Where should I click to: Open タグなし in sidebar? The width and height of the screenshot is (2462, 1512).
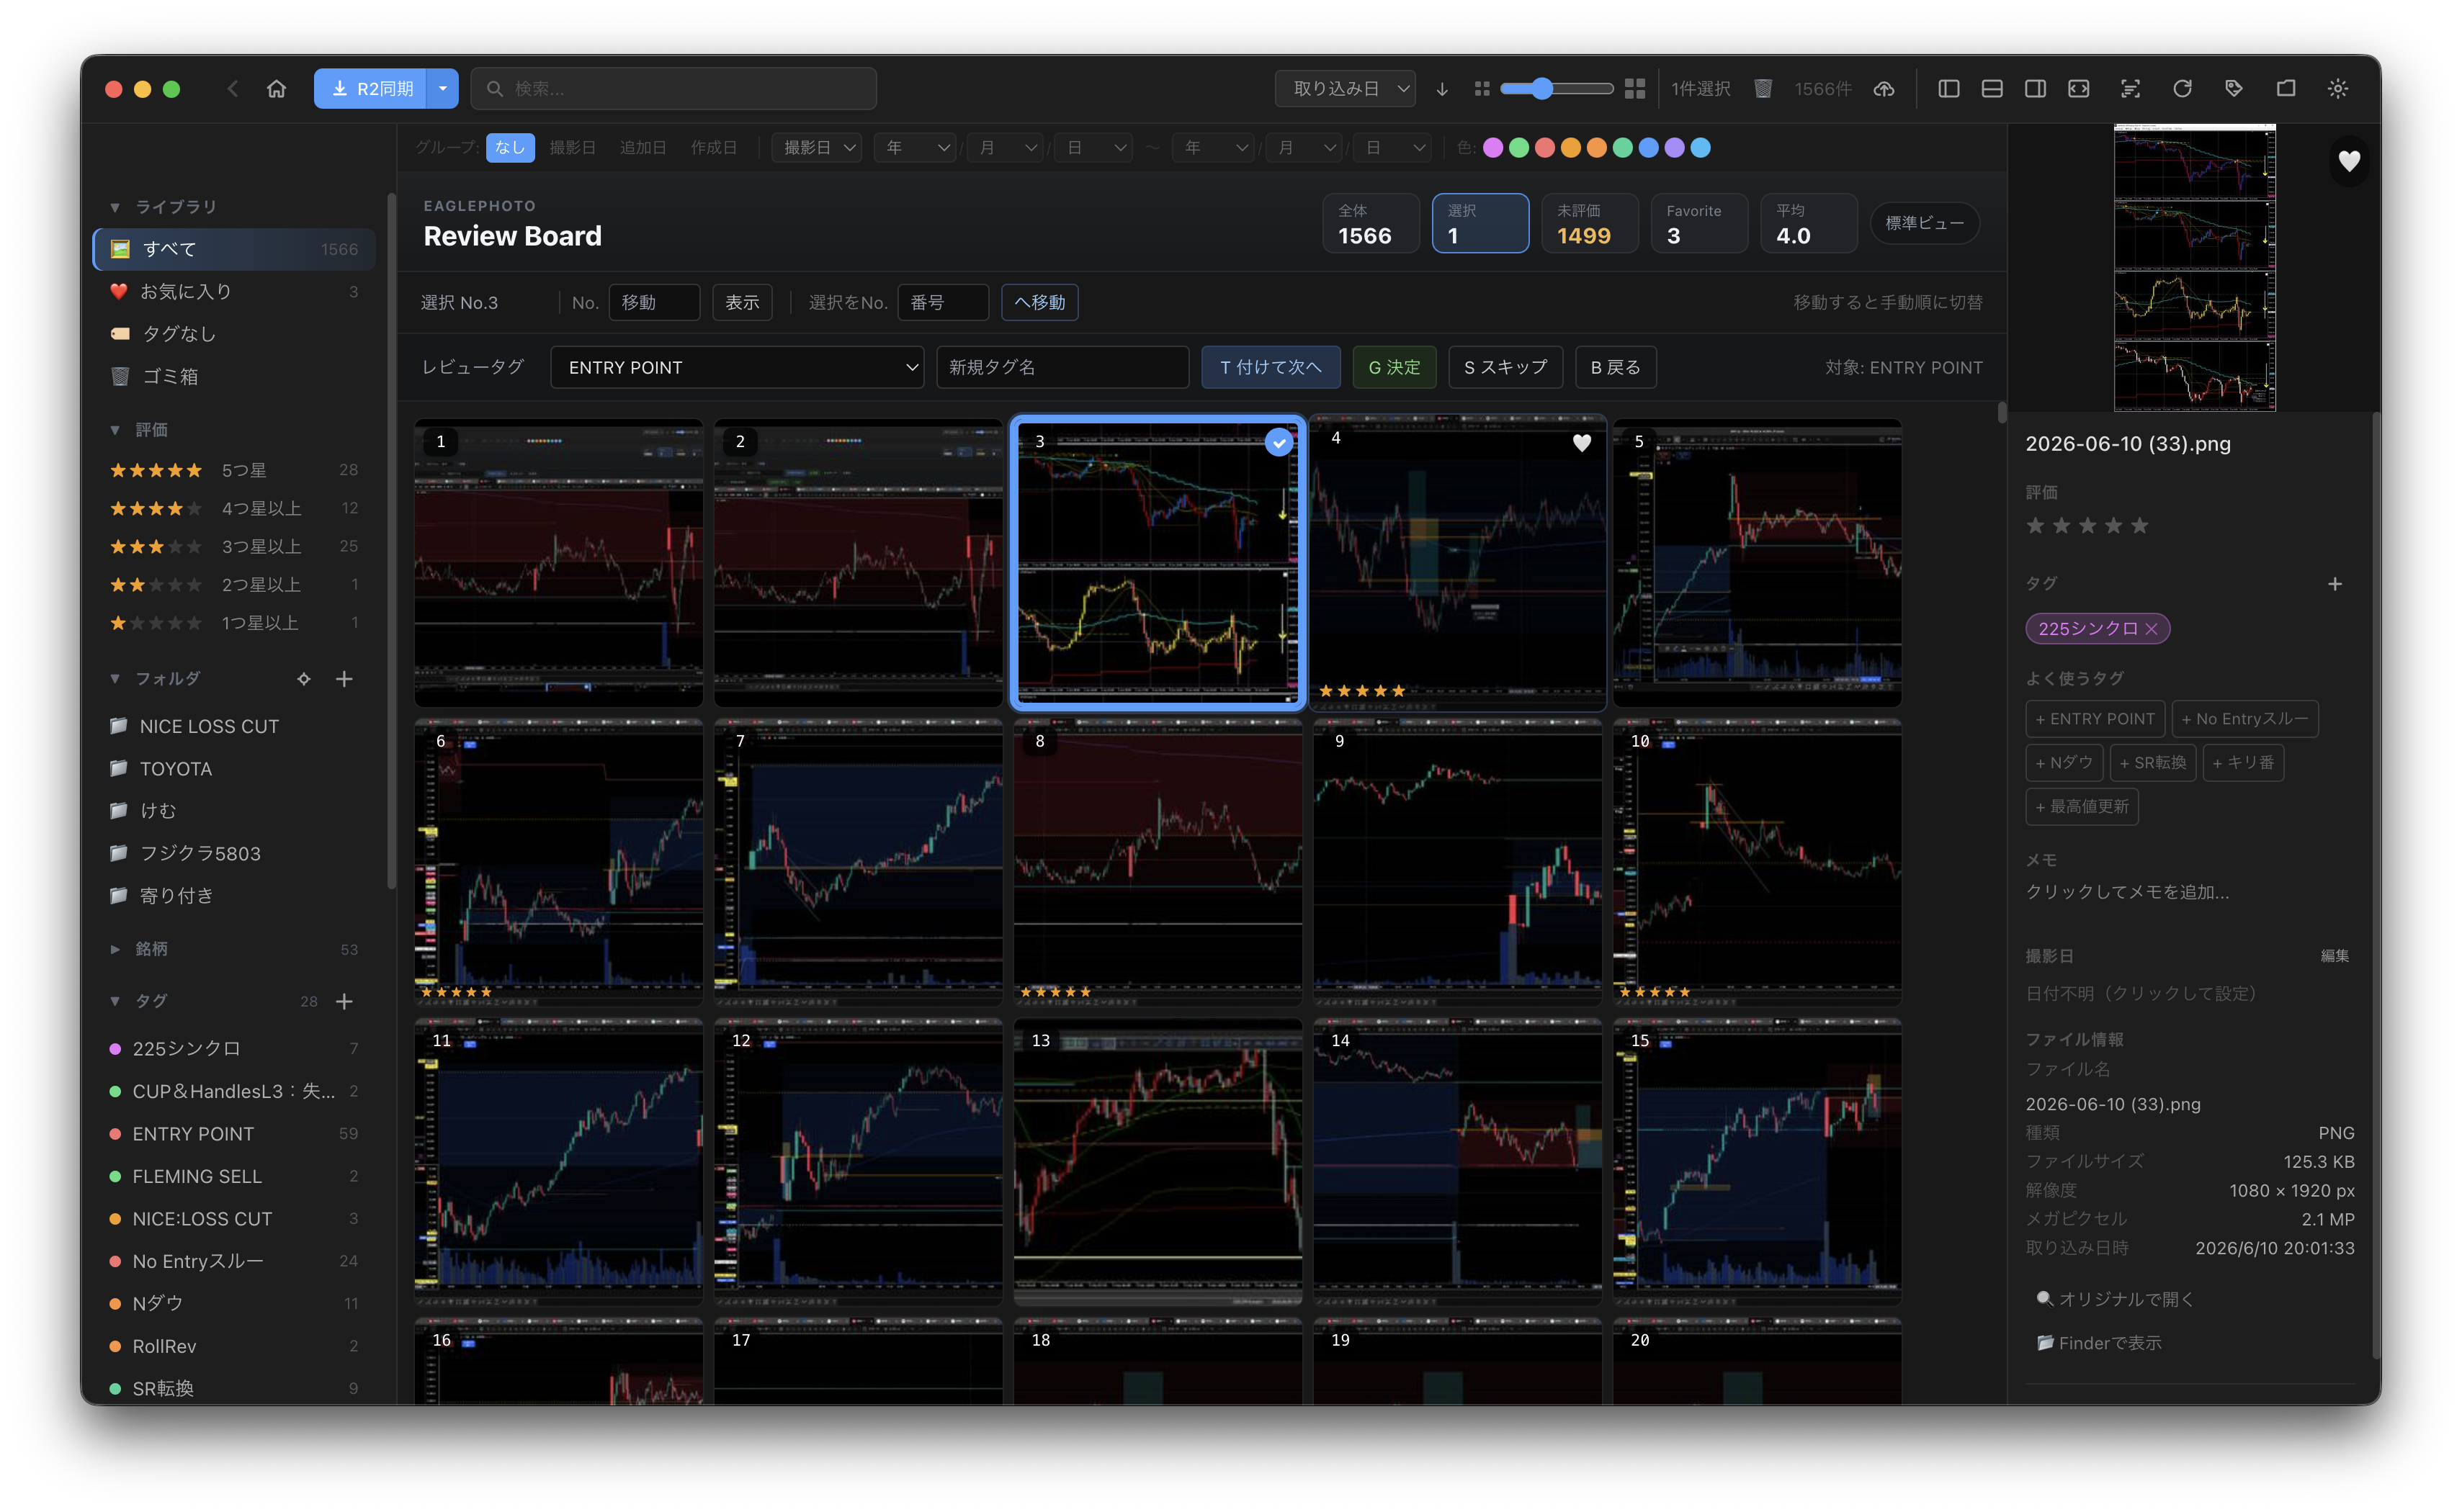pos(234,334)
